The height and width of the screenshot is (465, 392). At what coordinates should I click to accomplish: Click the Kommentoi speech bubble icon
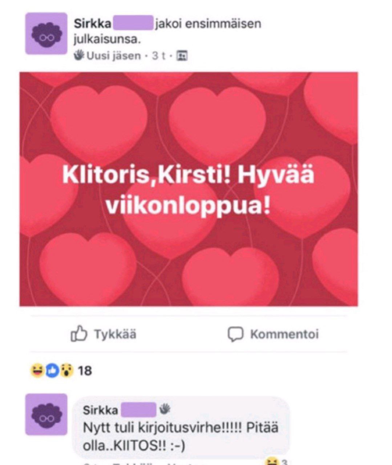point(235,334)
